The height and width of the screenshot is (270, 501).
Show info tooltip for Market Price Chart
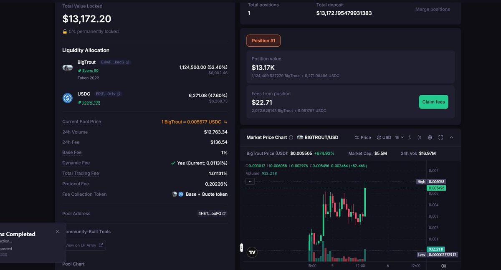point(291,137)
